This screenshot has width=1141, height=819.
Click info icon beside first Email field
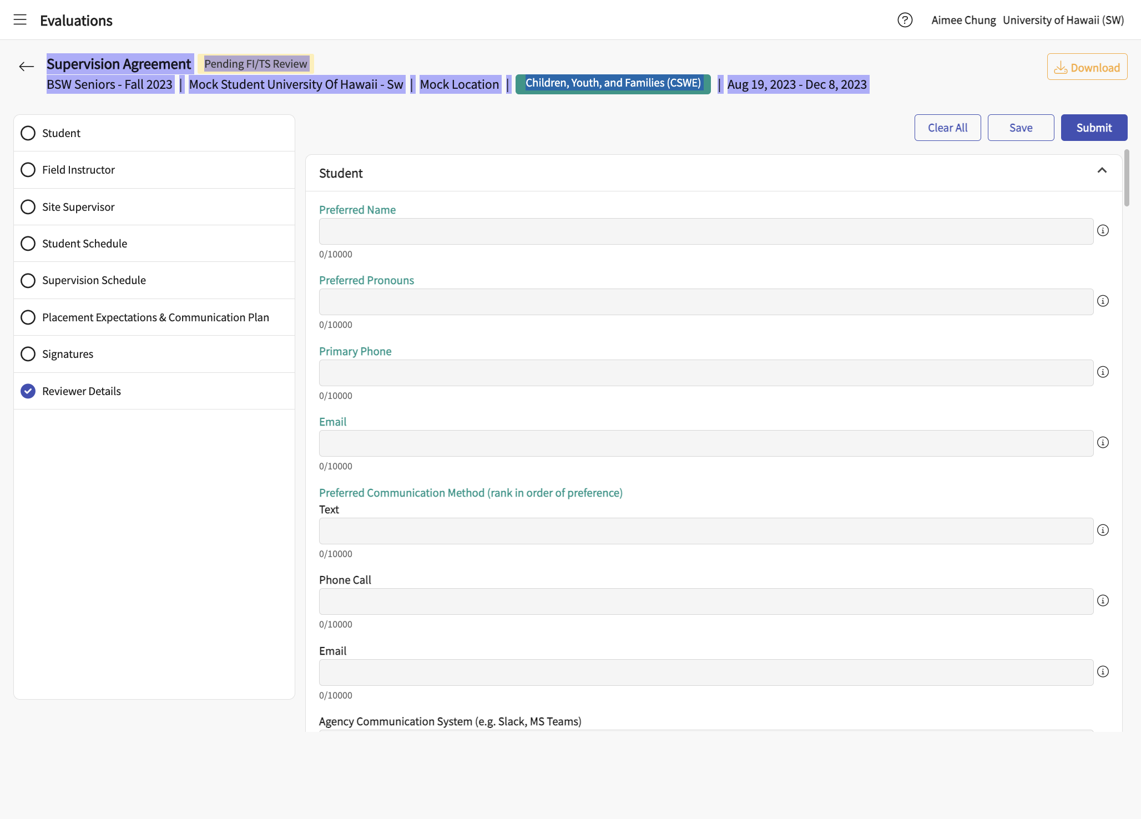(1103, 442)
